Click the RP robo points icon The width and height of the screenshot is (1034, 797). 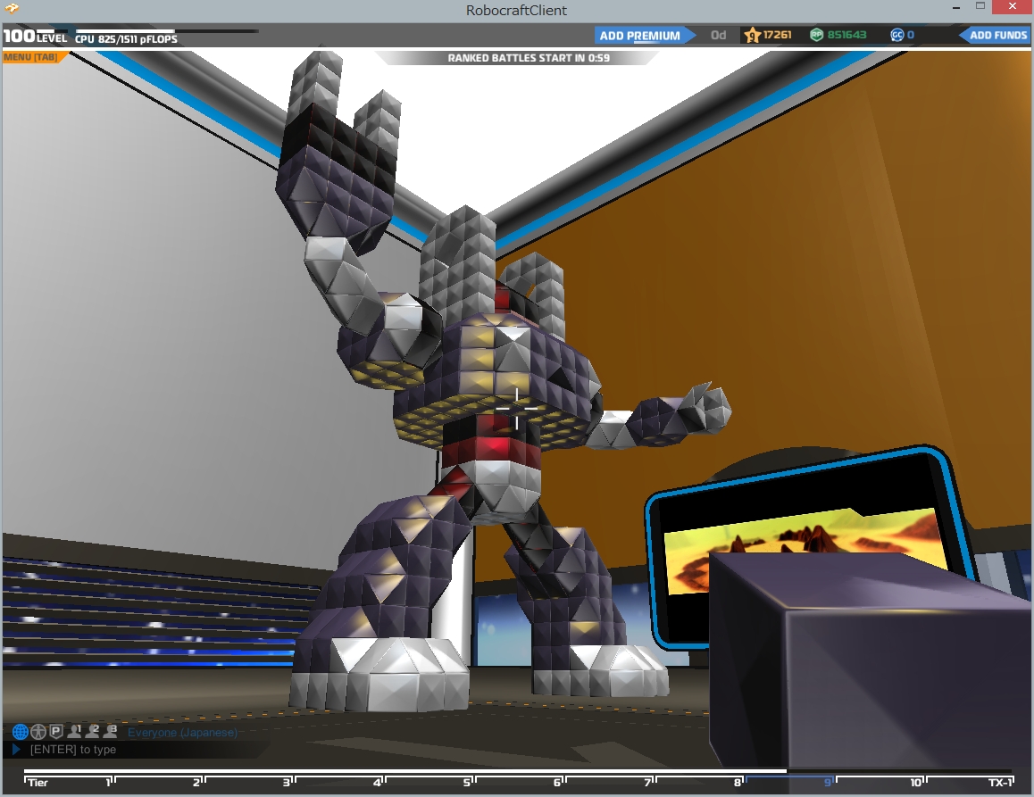pos(816,35)
